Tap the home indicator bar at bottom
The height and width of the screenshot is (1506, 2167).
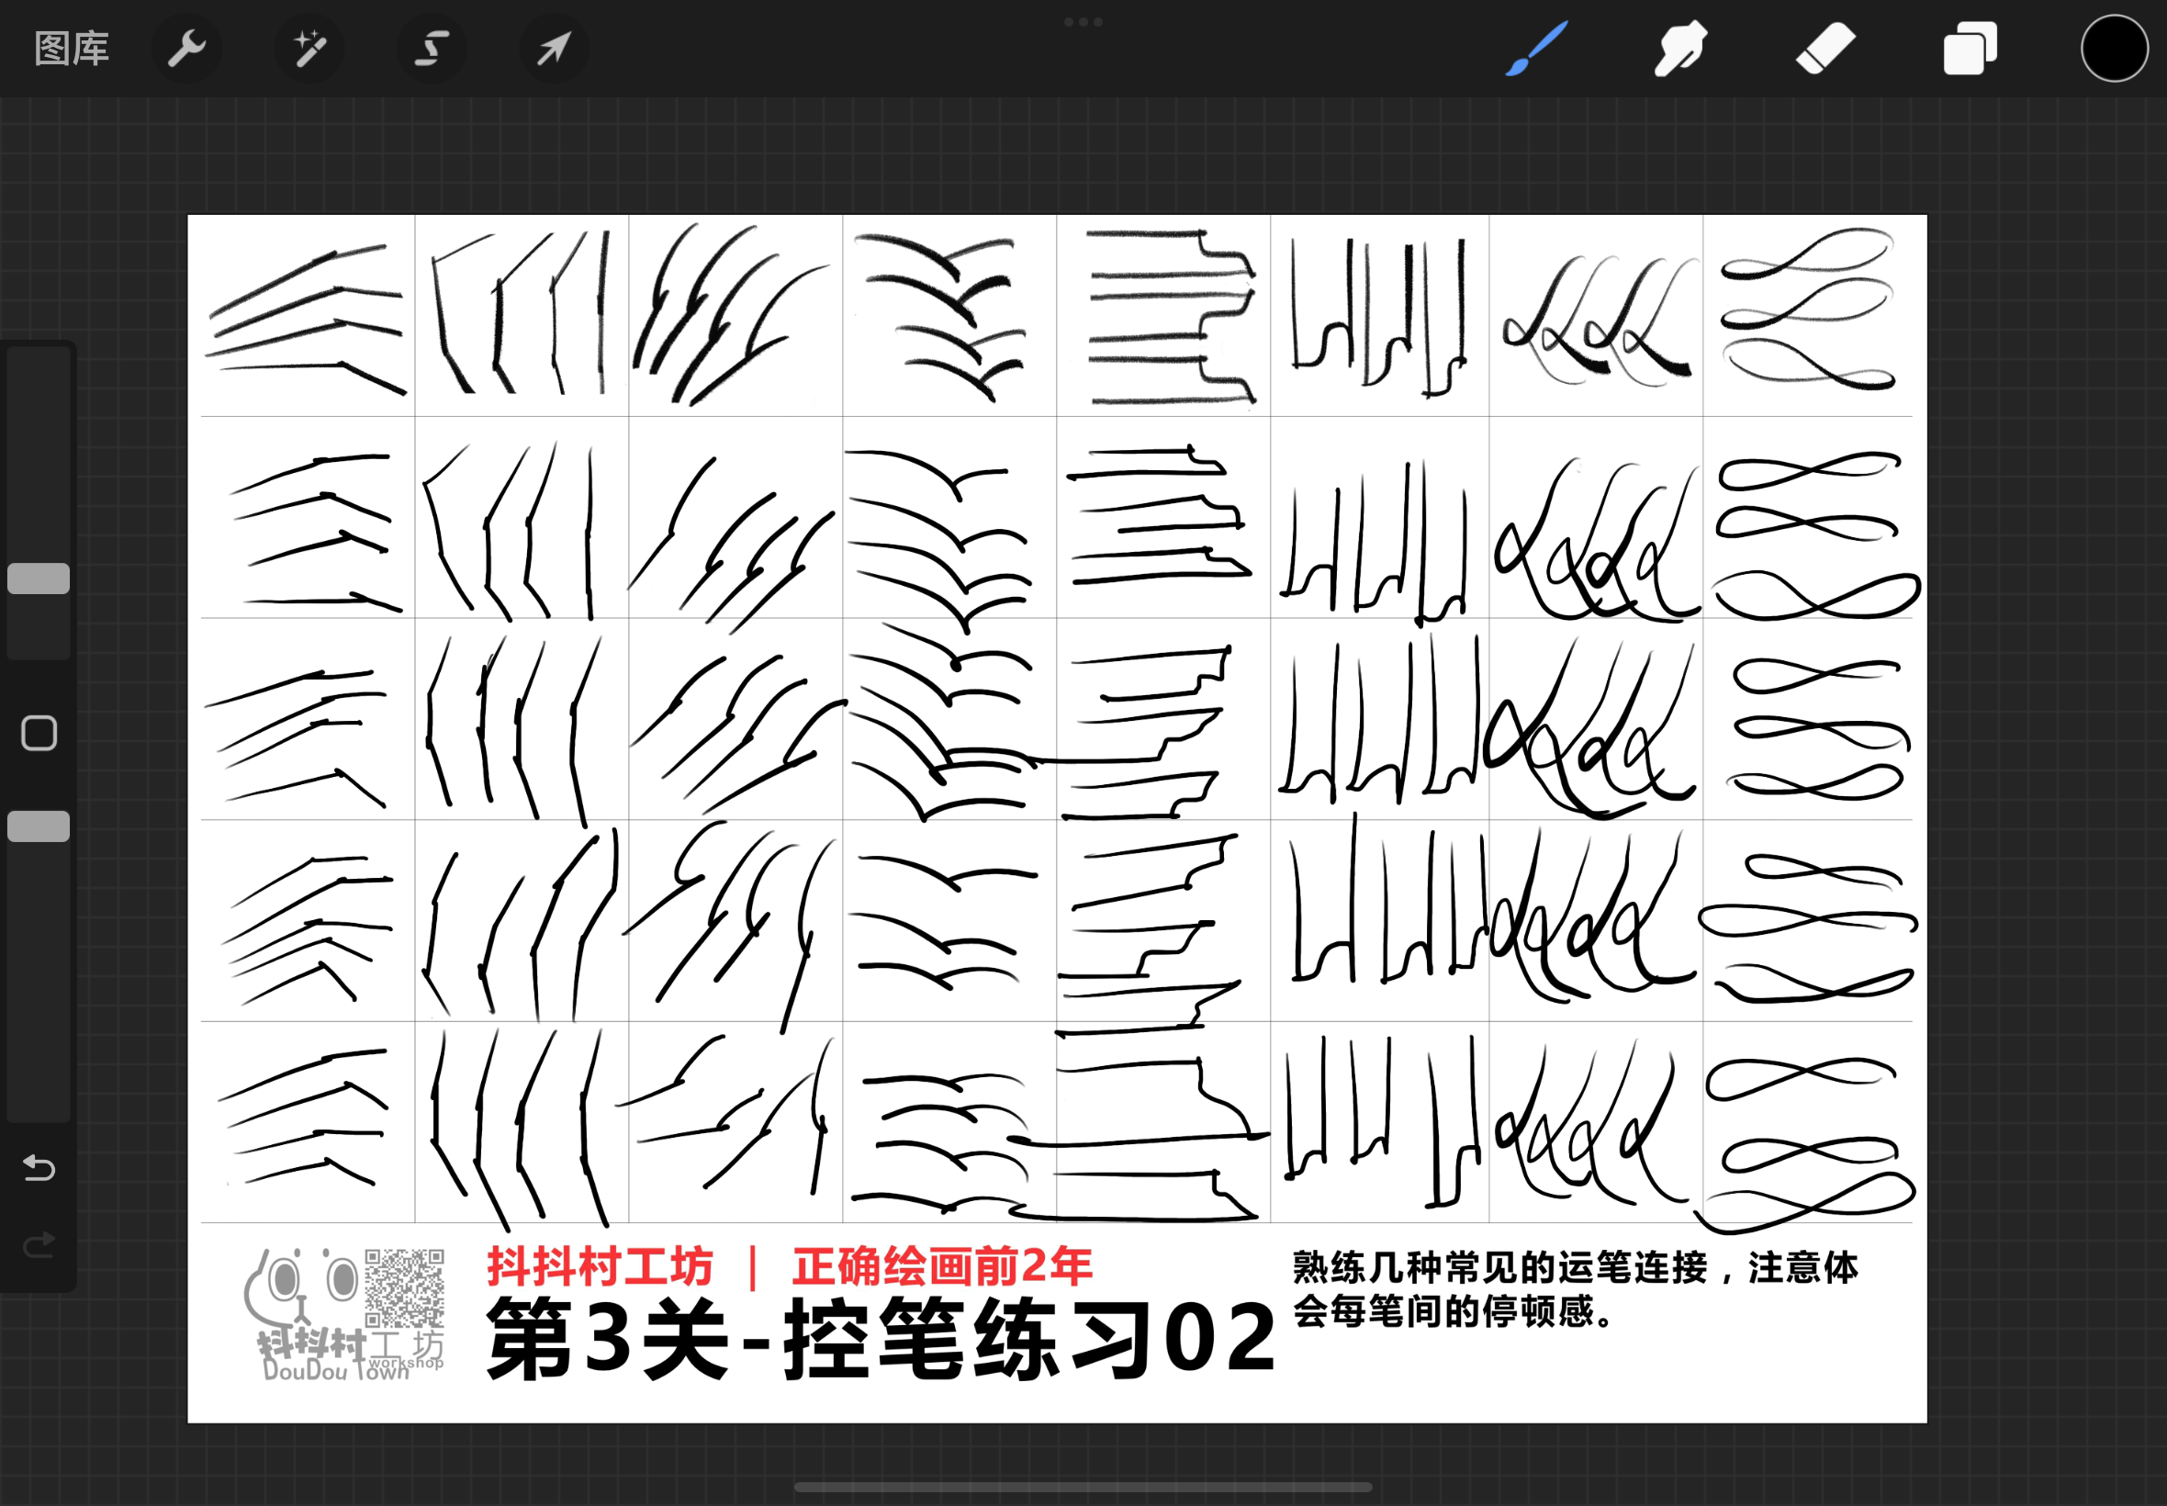click(x=1083, y=1487)
